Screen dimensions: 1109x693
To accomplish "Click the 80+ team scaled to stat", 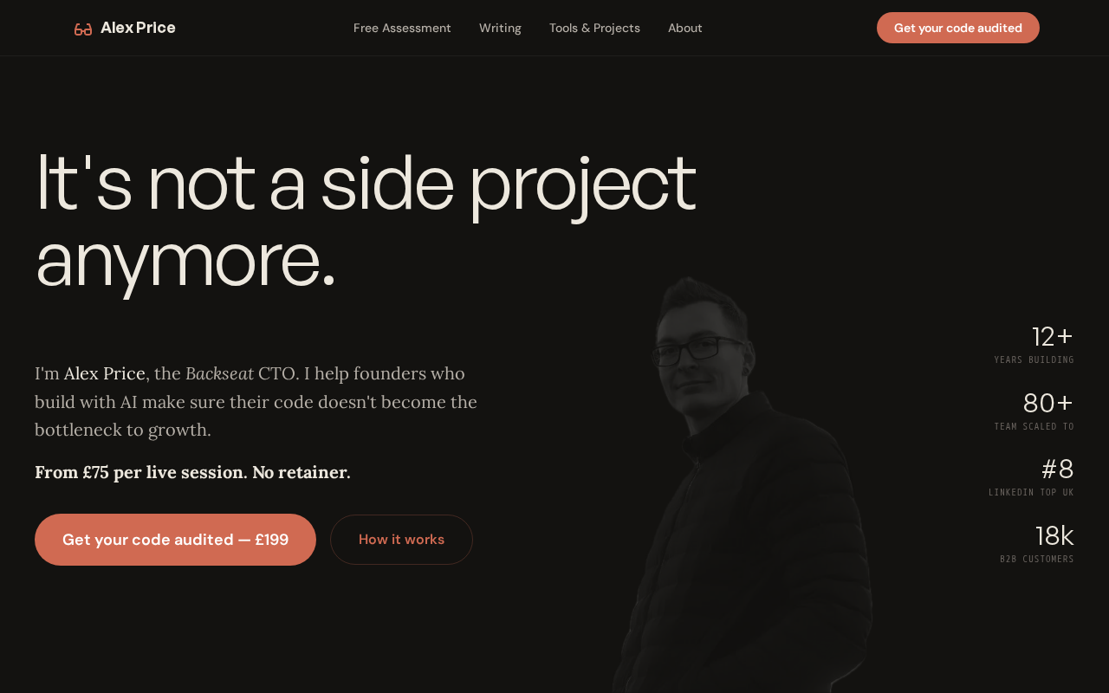I will coord(1034,410).
